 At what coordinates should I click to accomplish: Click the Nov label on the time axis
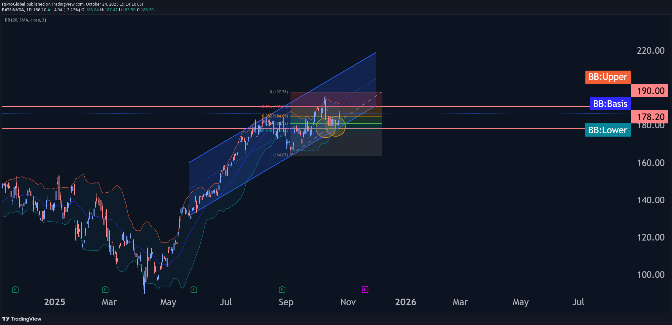click(348, 302)
